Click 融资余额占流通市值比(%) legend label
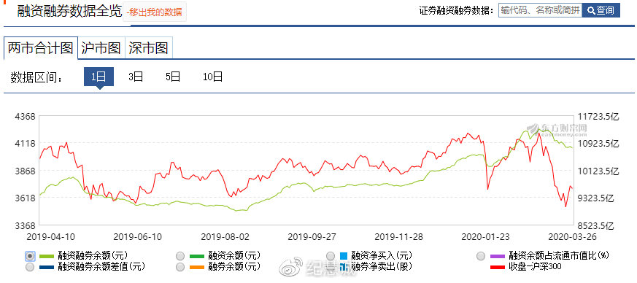 click(559, 256)
